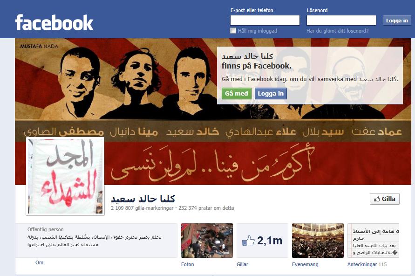Click the thumbs-up icon on Gilla button
This screenshot has width=415, height=276.
[377, 199]
